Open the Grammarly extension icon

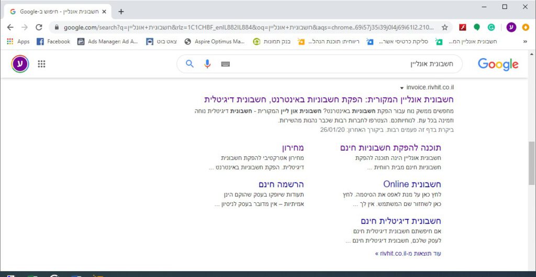[491, 27]
